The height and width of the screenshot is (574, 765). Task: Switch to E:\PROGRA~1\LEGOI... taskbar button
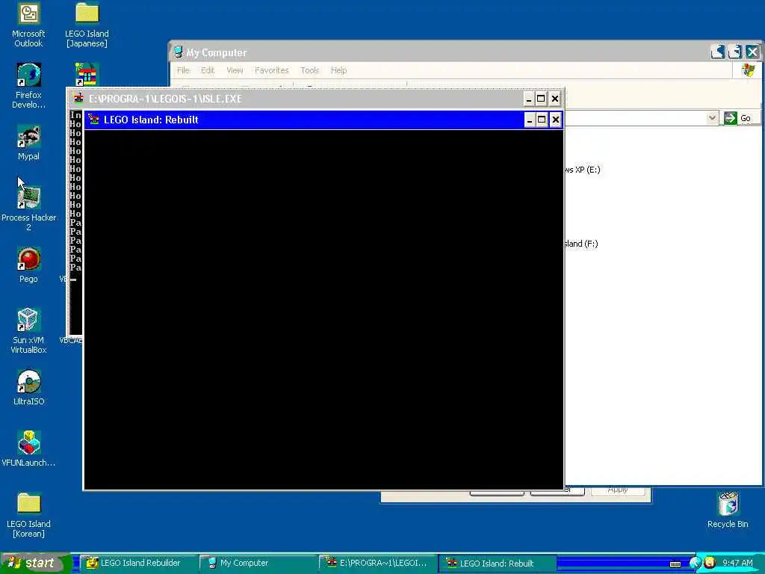378,564
